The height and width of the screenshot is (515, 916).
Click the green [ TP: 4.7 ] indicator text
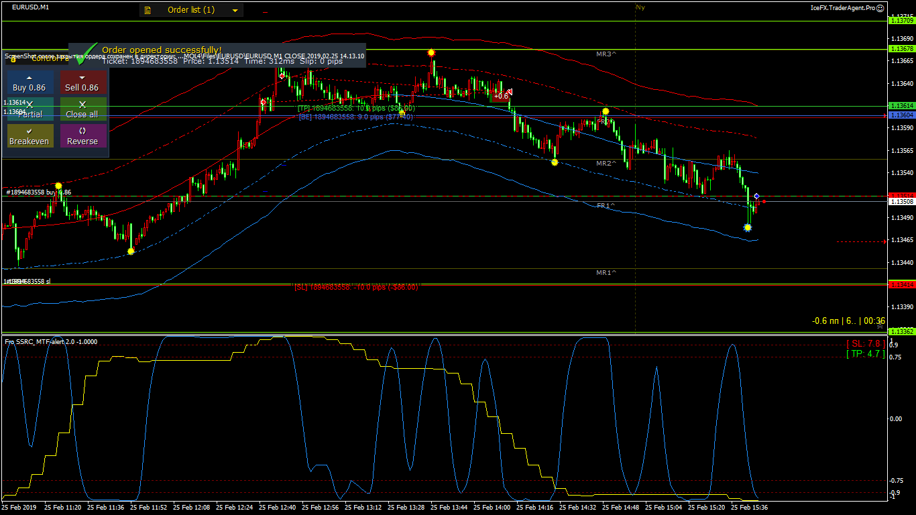866,353
